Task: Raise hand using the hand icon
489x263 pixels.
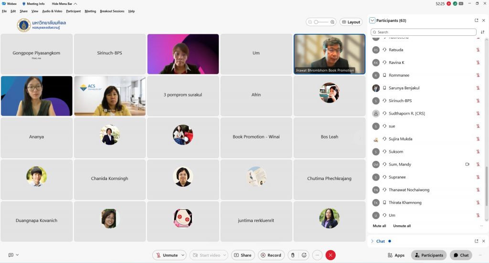Action: [x=293, y=255]
